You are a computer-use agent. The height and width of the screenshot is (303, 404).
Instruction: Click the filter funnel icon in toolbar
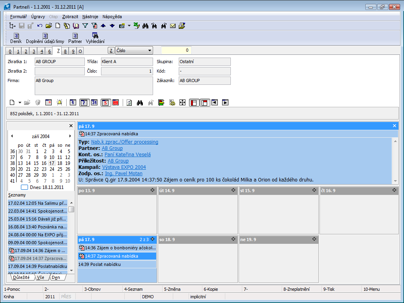(x=85, y=26)
